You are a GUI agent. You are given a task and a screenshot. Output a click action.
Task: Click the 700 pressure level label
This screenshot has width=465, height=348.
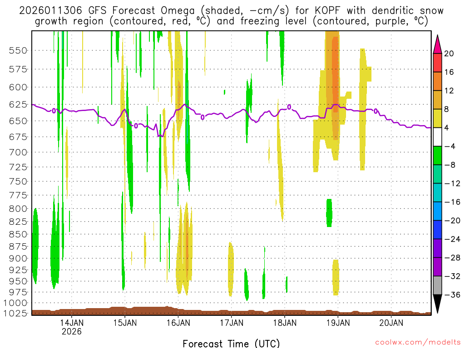pos(18,152)
